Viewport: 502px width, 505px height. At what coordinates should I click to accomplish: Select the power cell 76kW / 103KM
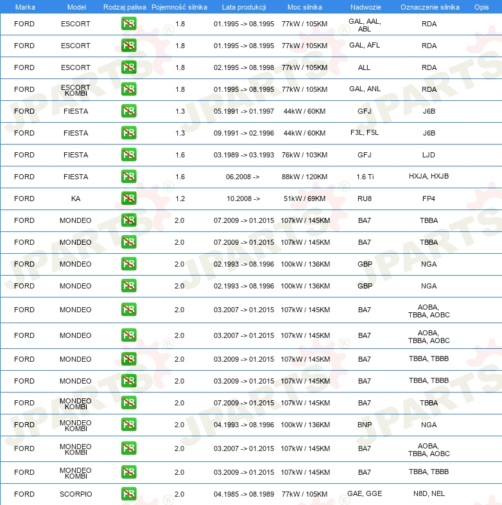304,155
